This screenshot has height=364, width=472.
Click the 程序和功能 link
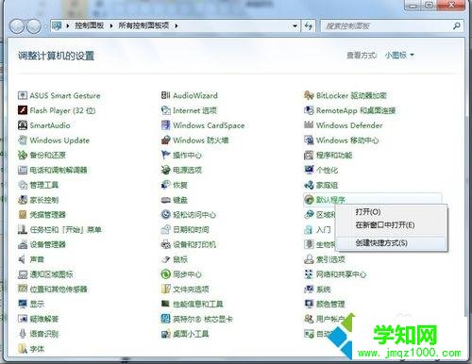point(334,155)
